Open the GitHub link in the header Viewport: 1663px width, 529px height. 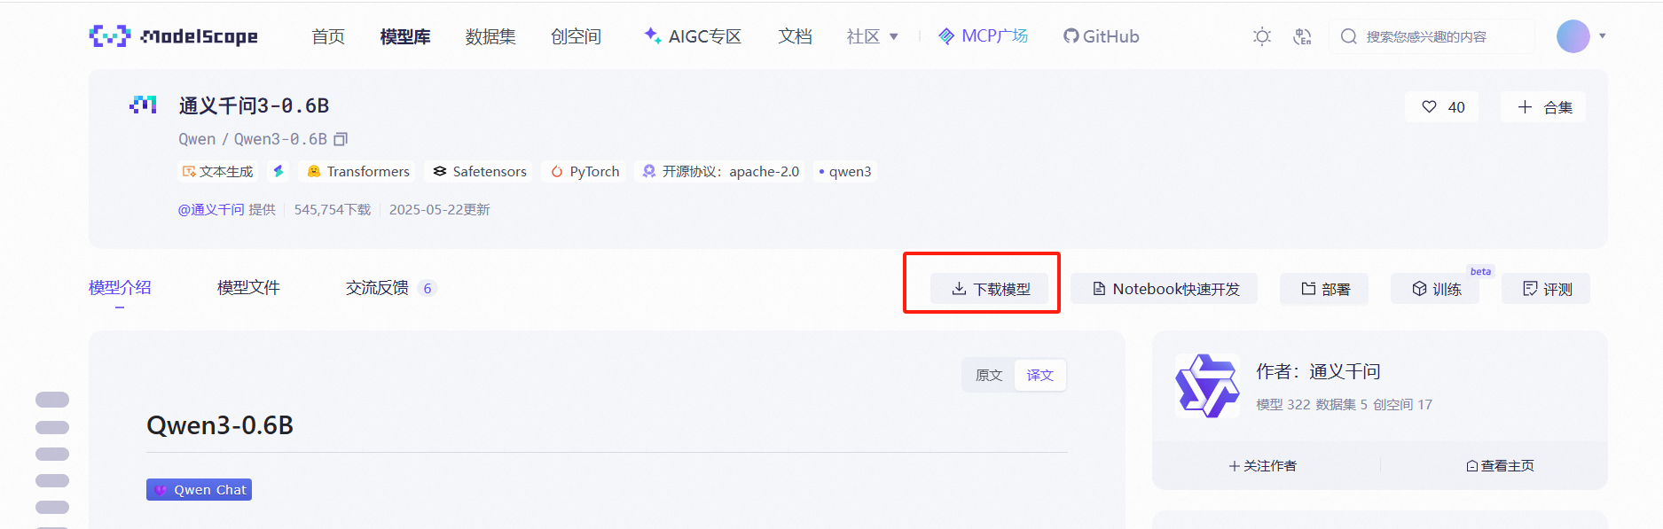click(1102, 36)
